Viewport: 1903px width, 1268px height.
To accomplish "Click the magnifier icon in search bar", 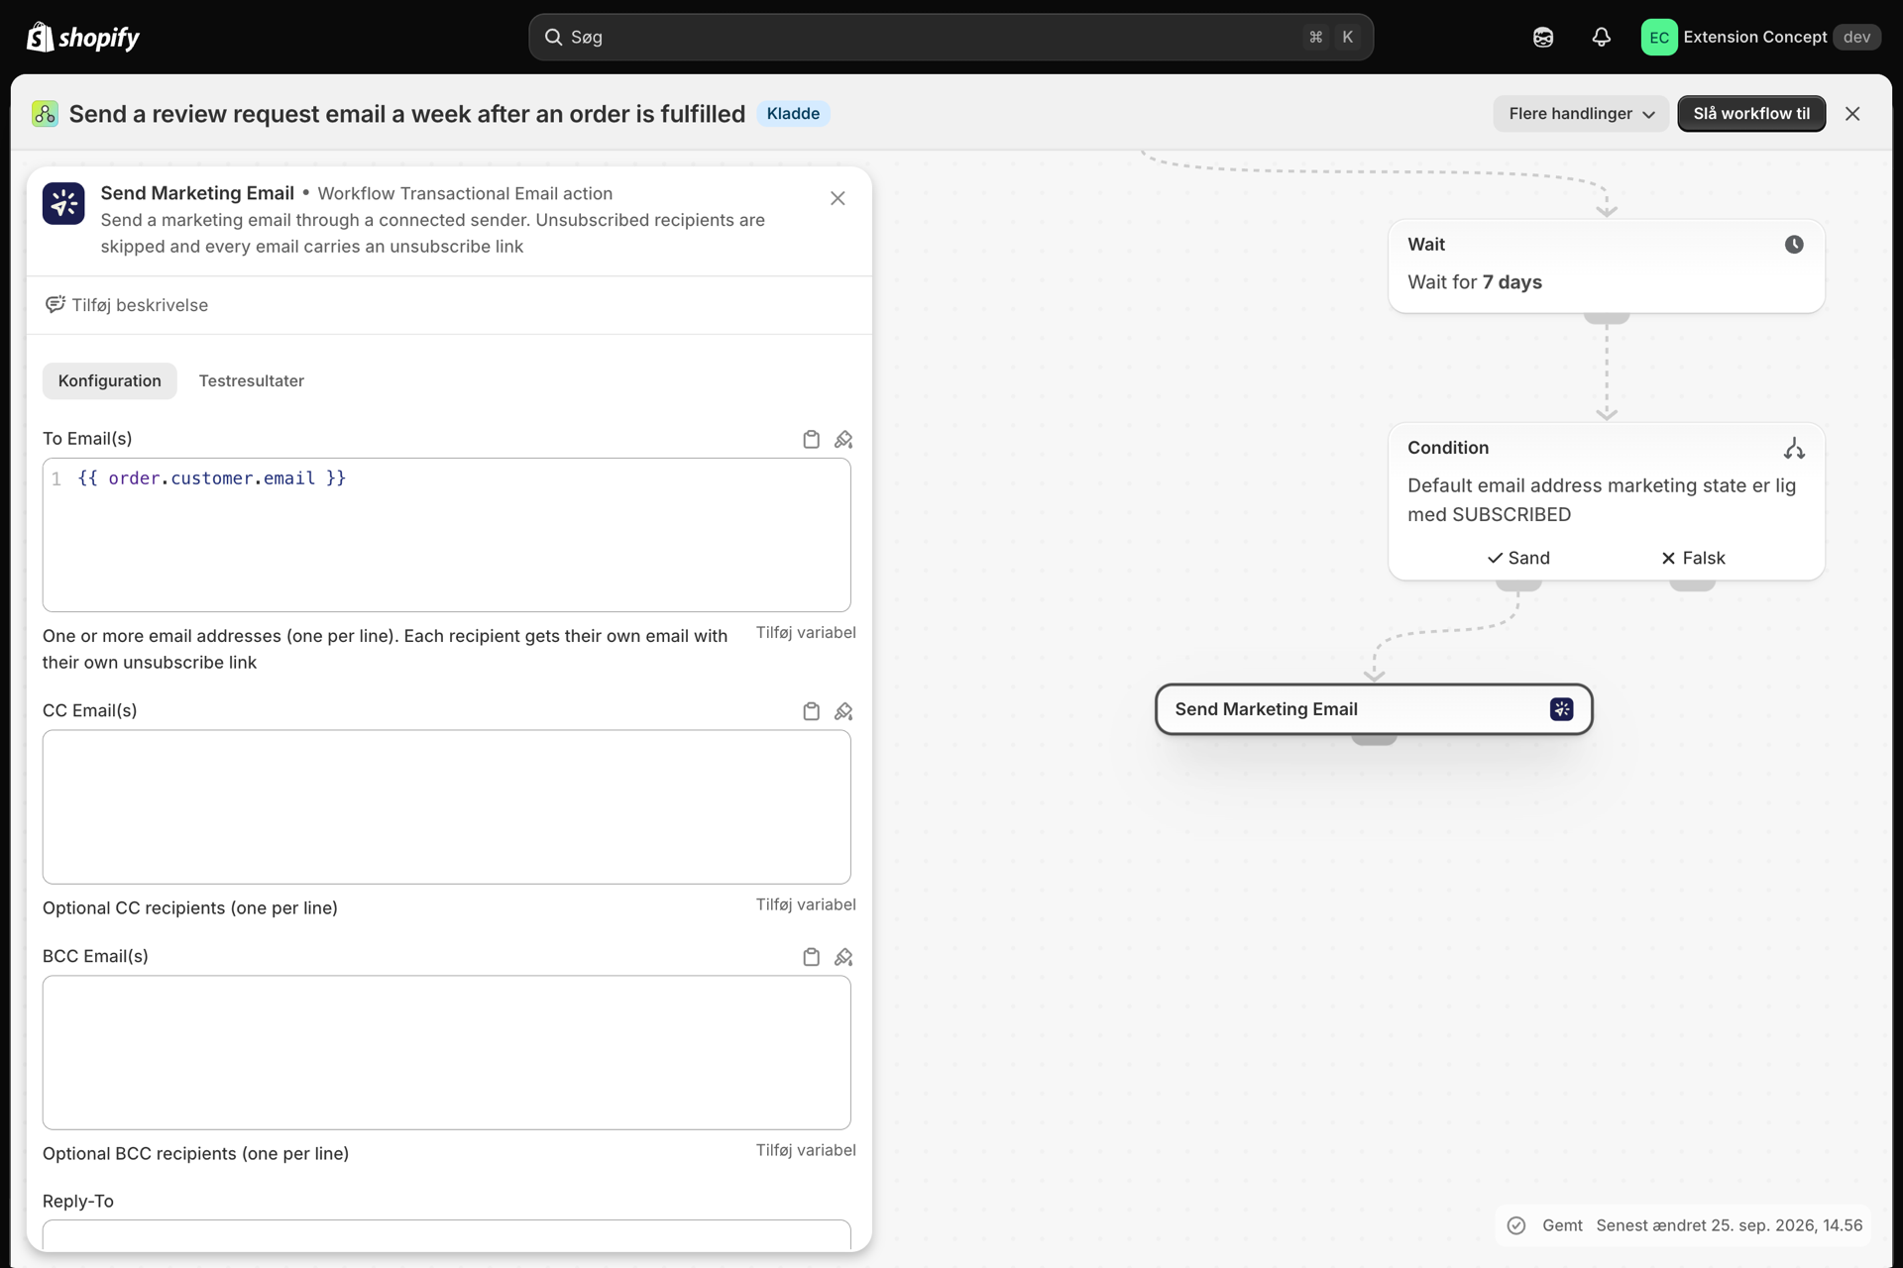I will click(553, 38).
